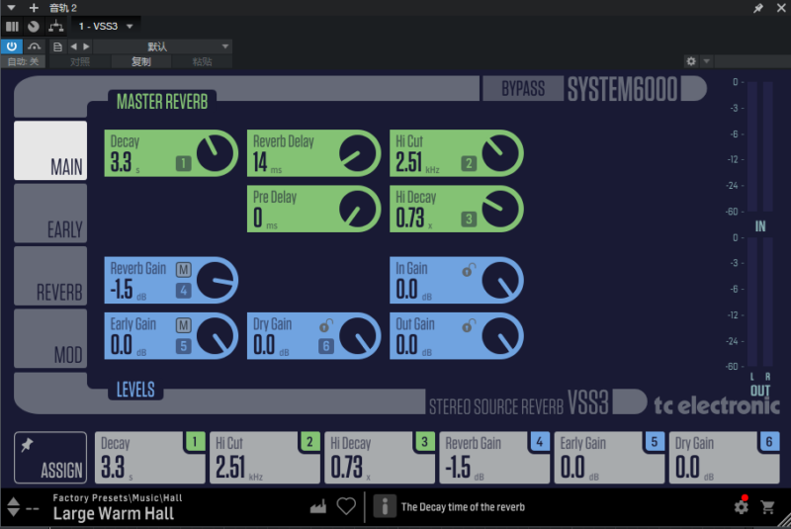The width and height of the screenshot is (791, 529).
Task: Click the factory preset icon beside heart
Action: coord(318,506)
